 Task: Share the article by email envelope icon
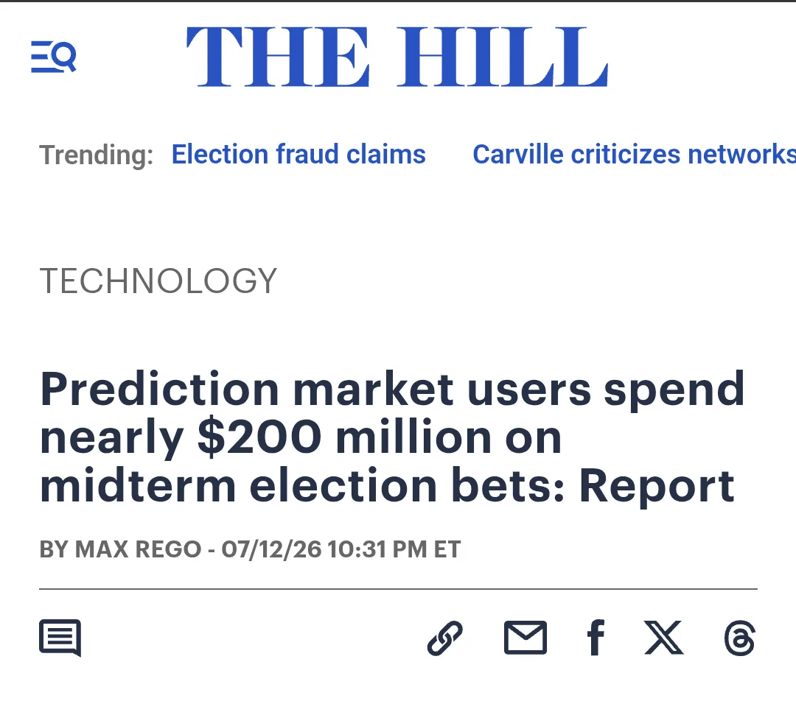pyautogui.click(x=526, y=638)
